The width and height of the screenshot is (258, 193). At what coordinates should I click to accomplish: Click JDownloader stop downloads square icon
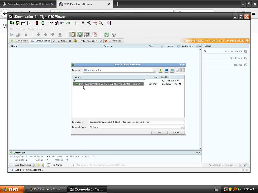(26, 35)
